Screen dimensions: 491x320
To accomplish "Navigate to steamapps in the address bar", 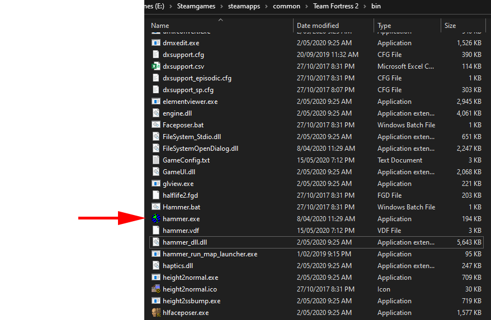I will click(244, 6).
